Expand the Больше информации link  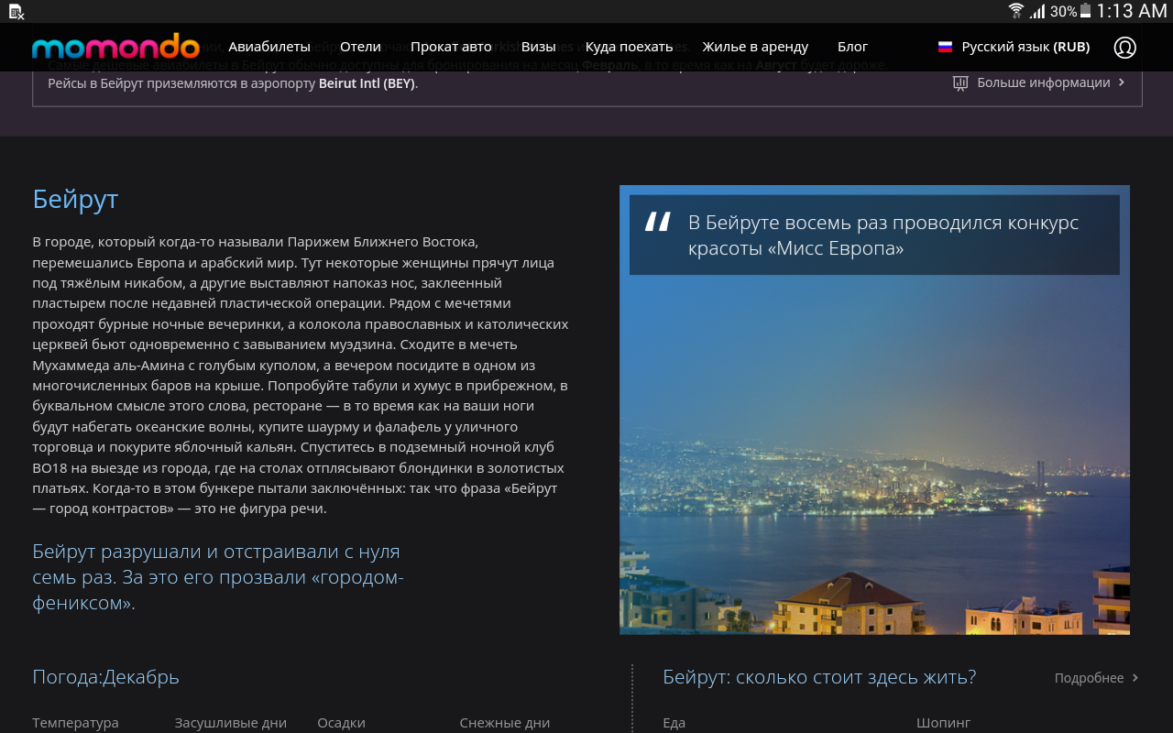tap(1039, 82)
